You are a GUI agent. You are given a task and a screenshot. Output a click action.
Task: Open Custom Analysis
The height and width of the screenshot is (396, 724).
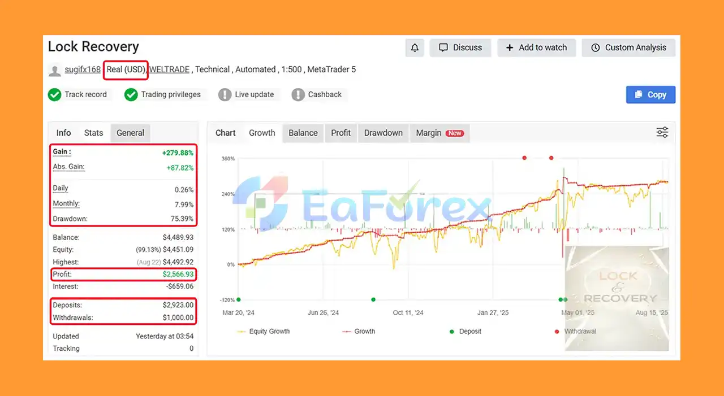(x=628, y=48)
